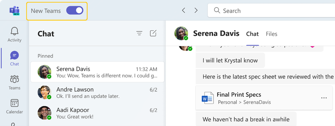Open the Activity bell icon

(14, 31)
